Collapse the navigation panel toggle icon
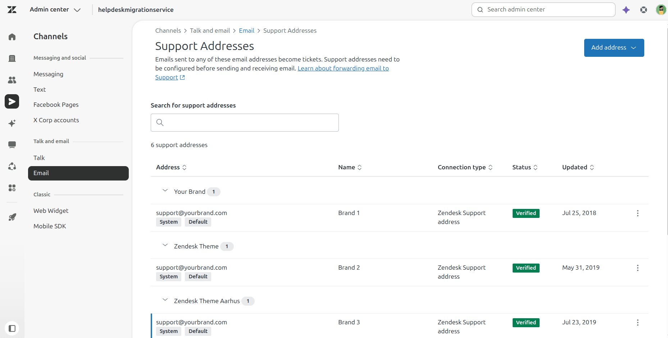668x338 pixels. click(x=12, y=328)
